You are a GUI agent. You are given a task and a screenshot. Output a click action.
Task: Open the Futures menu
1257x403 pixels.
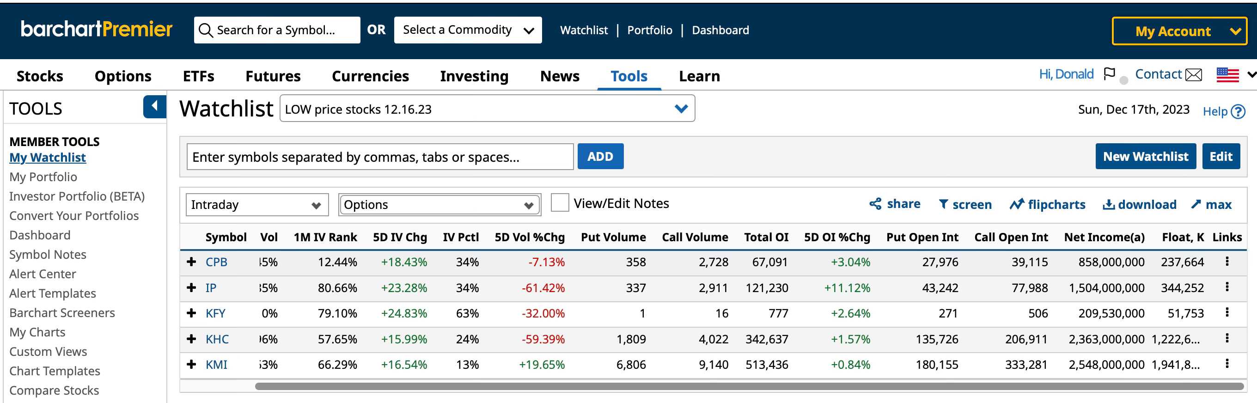coord(273,76)
